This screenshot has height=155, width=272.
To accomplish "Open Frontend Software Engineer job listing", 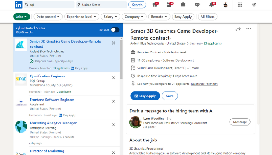I will (x=52, y=100).
